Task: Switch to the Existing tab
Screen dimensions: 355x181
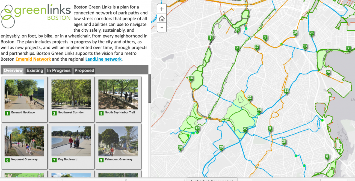Action: point(35,71)
